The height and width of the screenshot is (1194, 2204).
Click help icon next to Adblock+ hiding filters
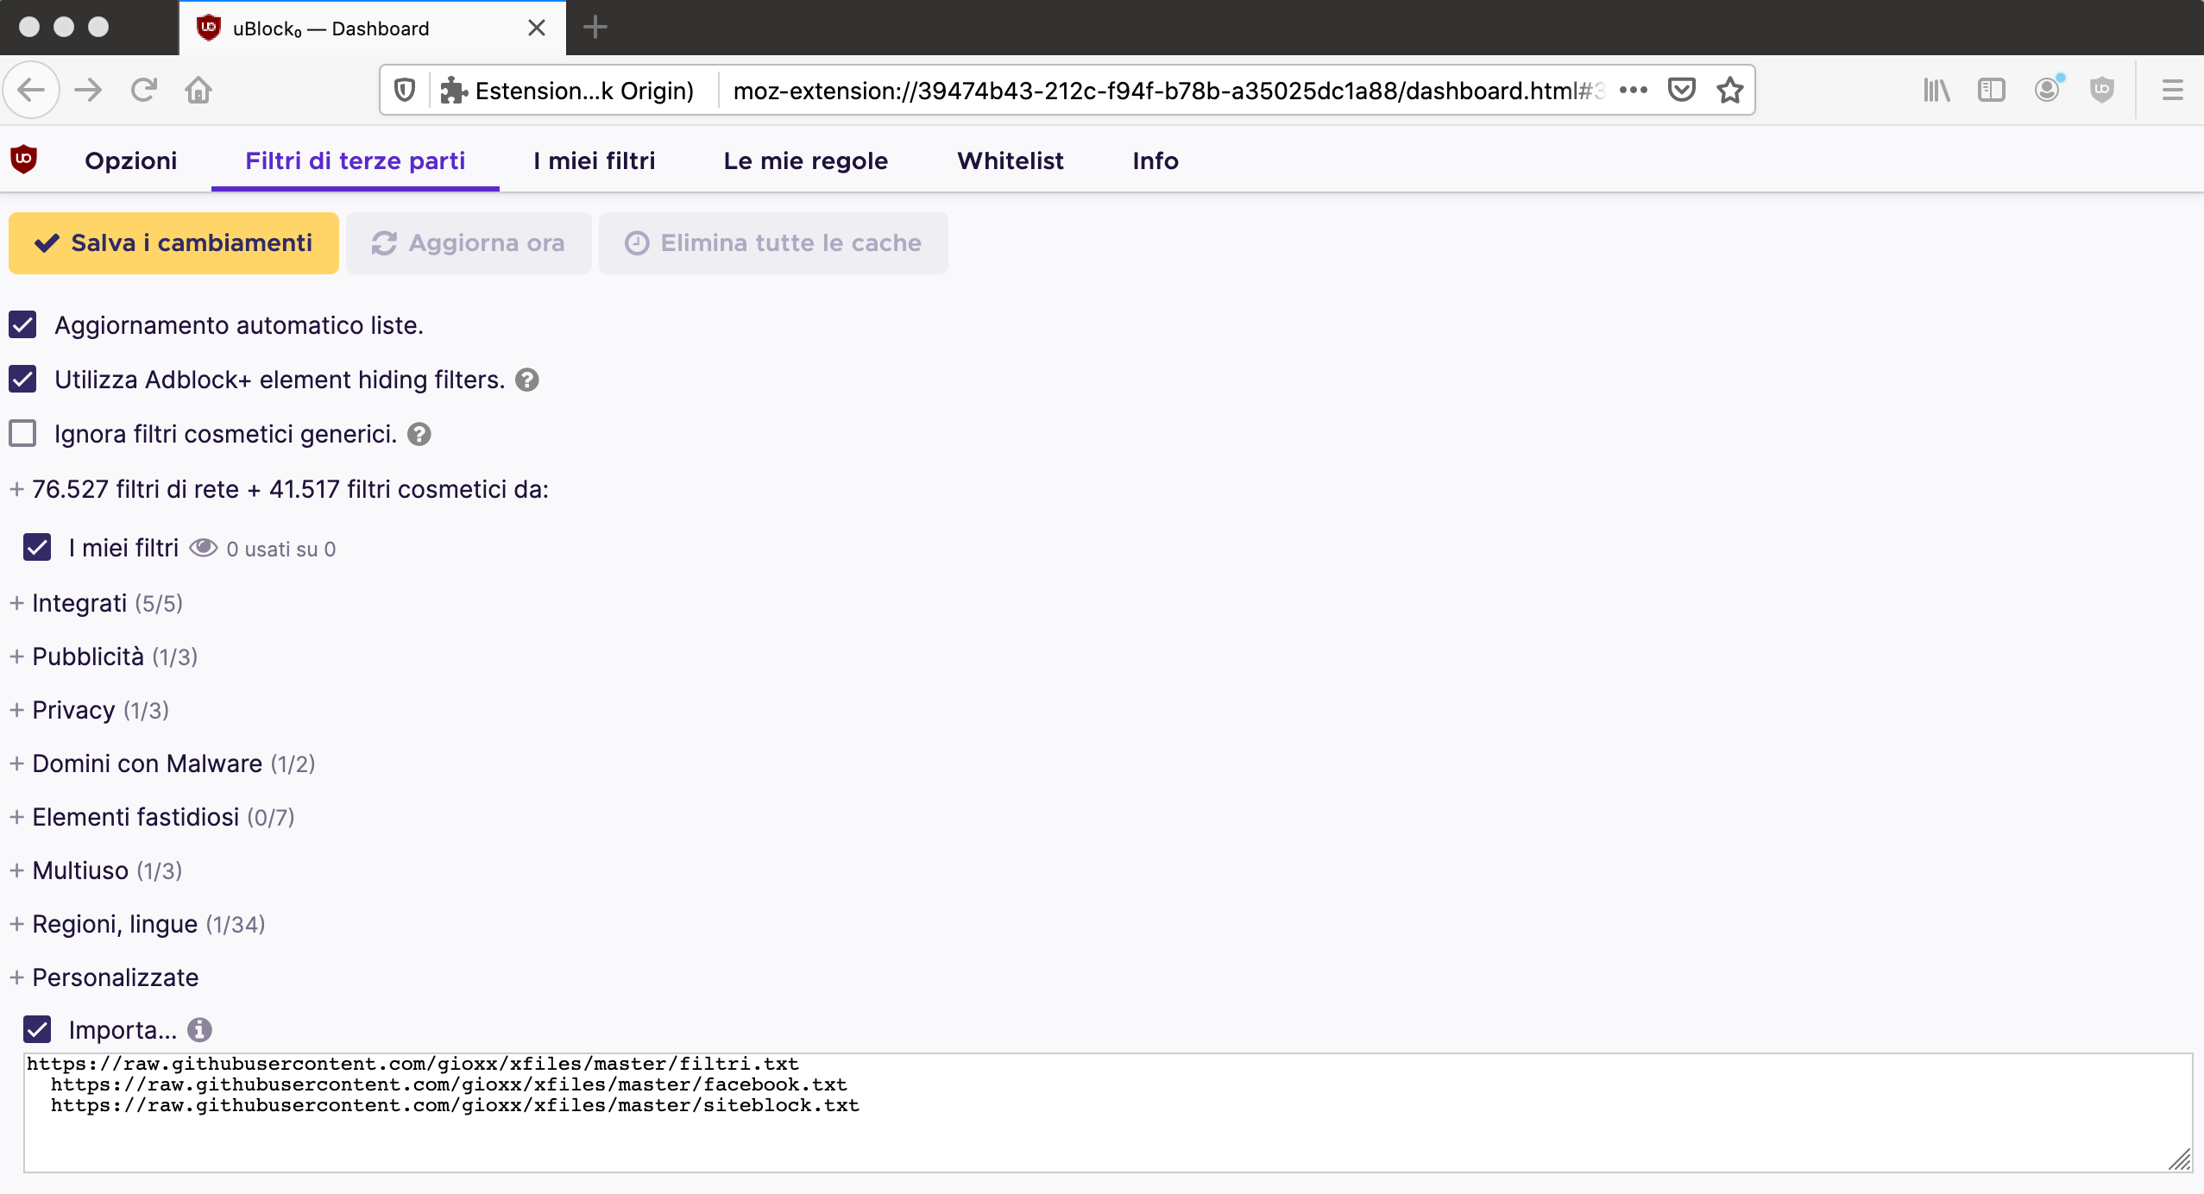[x=526, y=380]
